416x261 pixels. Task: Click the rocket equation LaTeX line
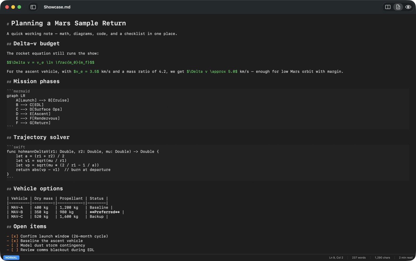(50, 63)
